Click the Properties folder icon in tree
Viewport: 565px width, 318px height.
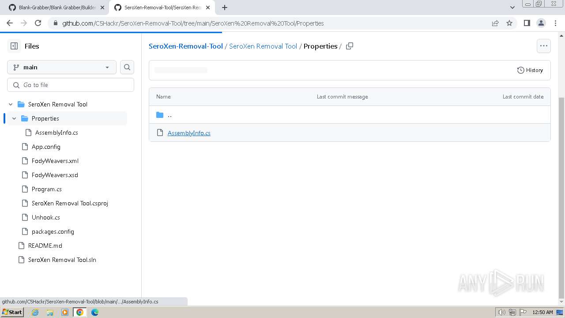25,118
